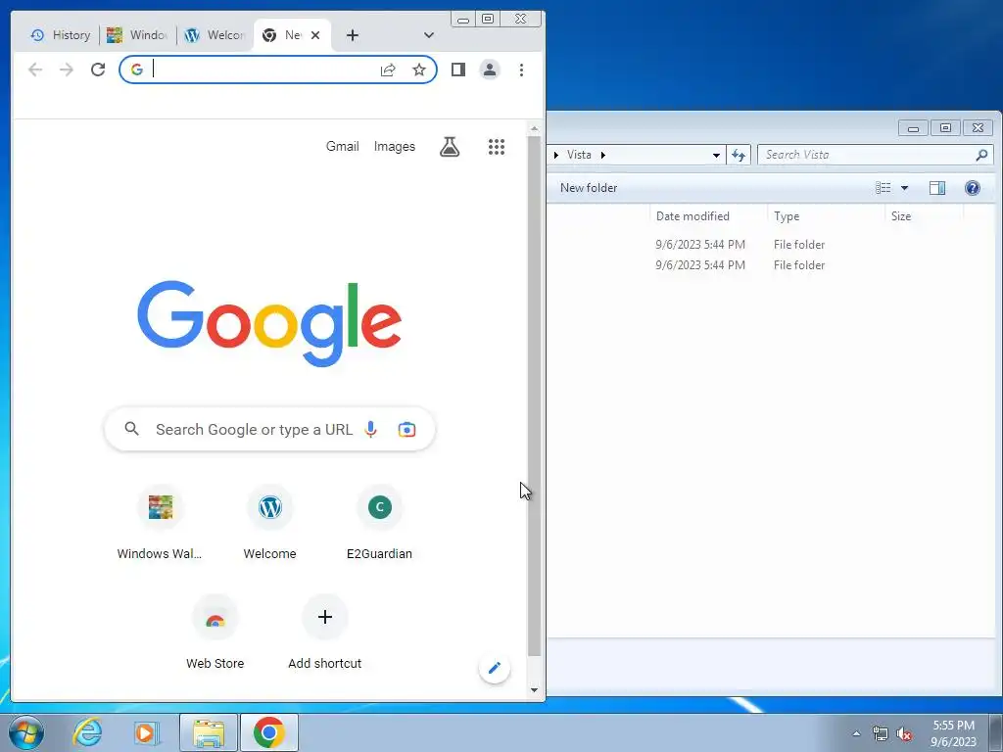Viewport: 1003px width, 752px height.
Task: Close the New Tab tab
Action: tap(315, 35)
